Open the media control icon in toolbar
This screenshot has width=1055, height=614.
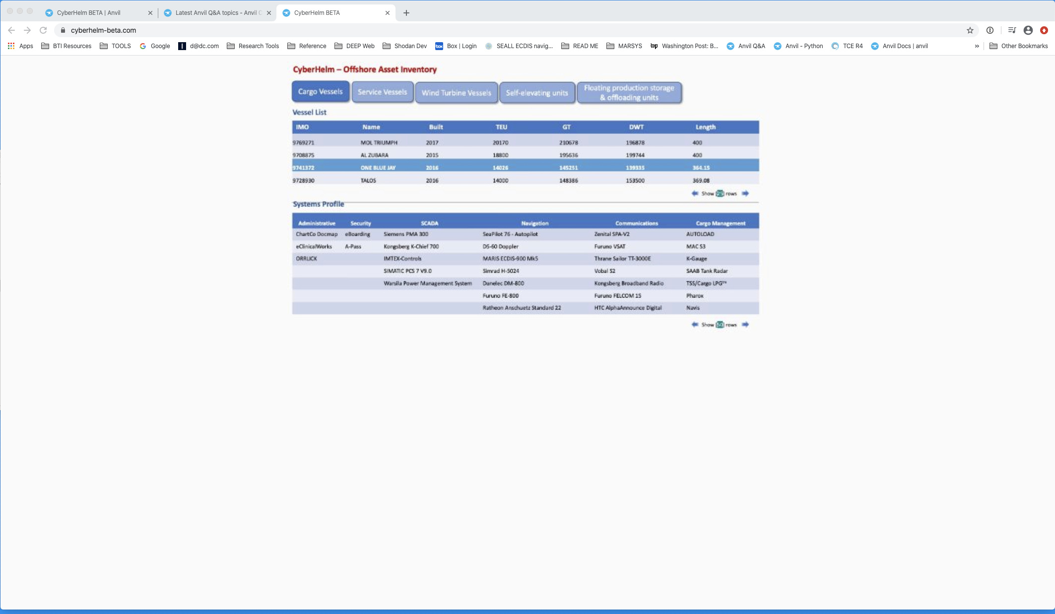1012,30
